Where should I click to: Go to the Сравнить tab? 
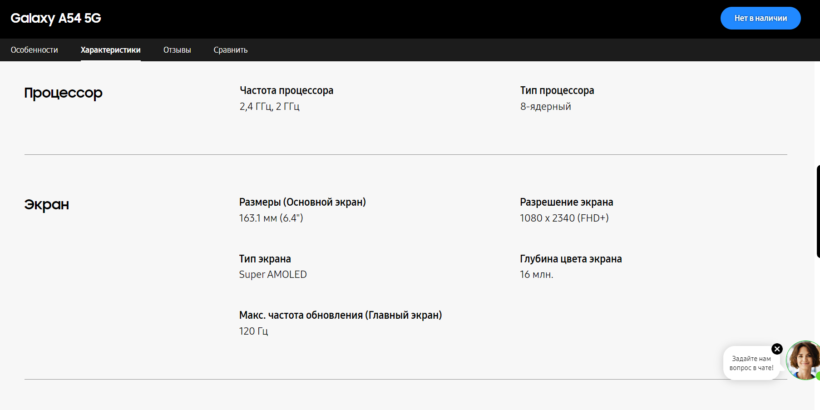231,50
